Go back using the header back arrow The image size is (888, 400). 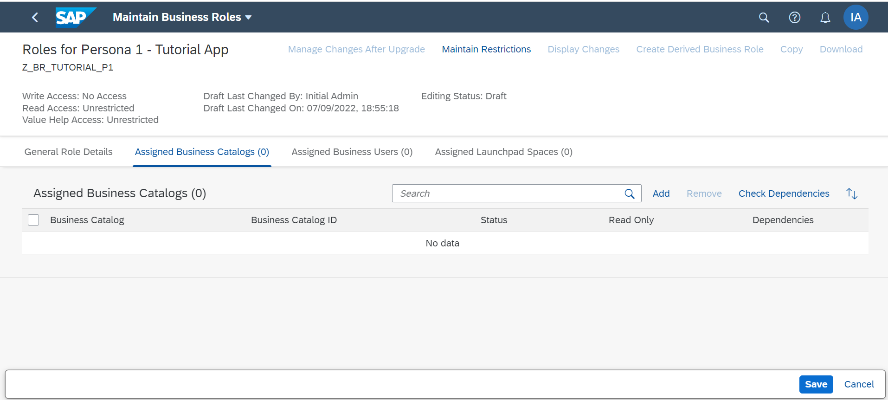coord(35,18)
